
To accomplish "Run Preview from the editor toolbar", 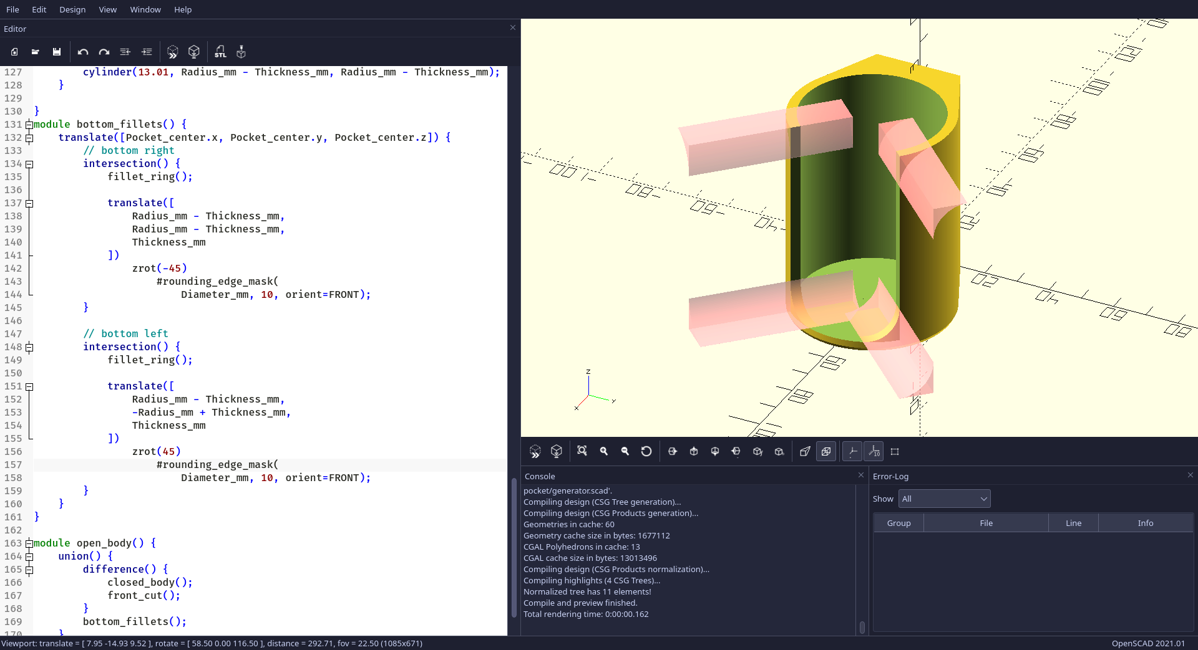I will point(173,52).
